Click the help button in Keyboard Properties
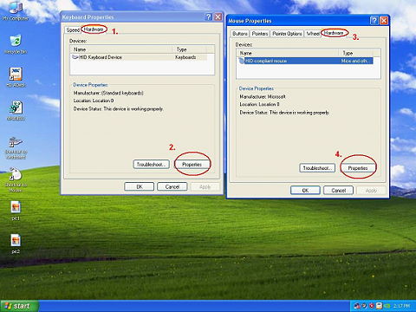Viewport: 416px width, 312px height. point(209,17)
